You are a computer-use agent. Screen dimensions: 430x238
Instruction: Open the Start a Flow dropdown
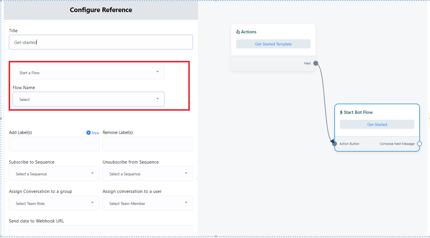click(88, 72)
